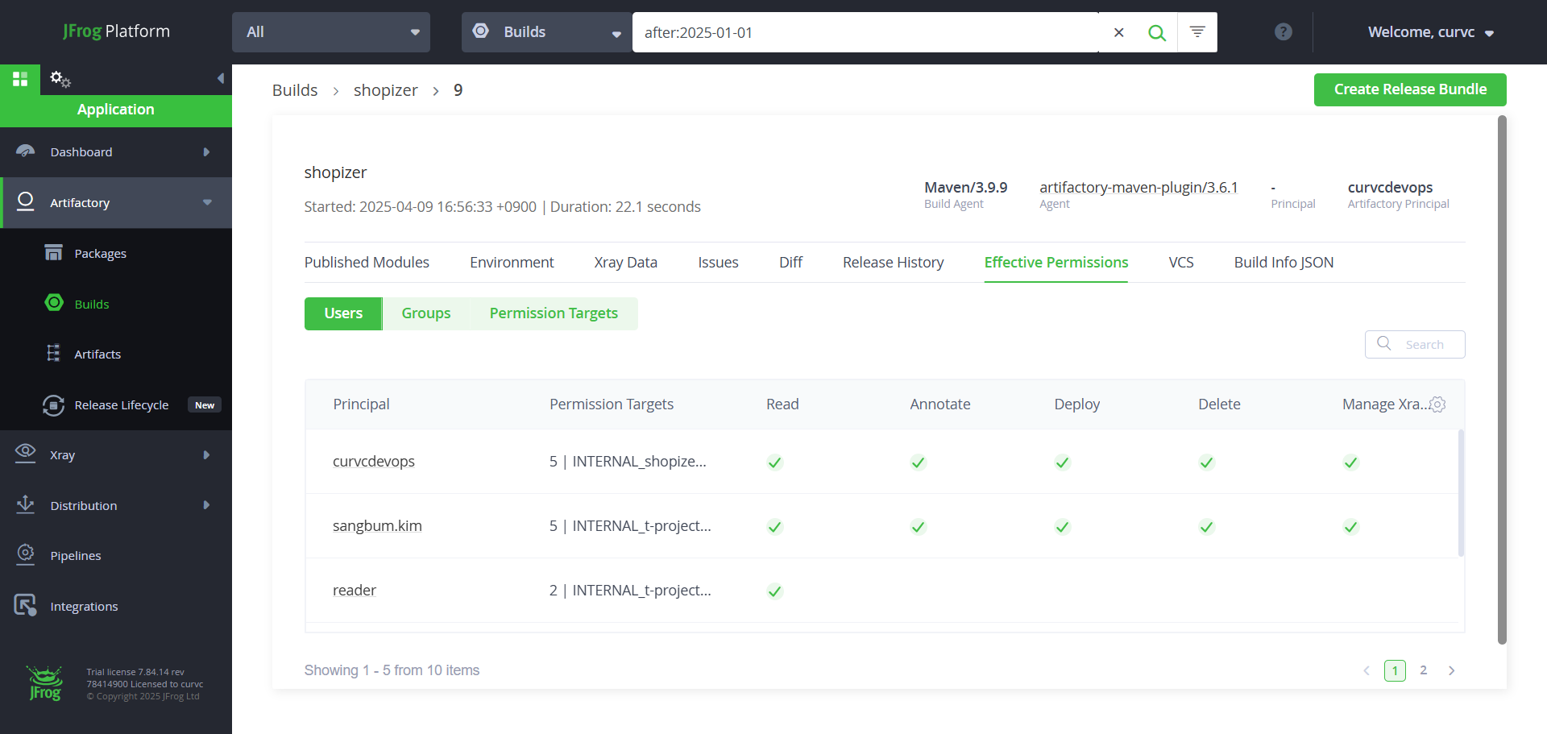Clear the search query with the X icon
1547x734 pixels.
coord(1118,32)
